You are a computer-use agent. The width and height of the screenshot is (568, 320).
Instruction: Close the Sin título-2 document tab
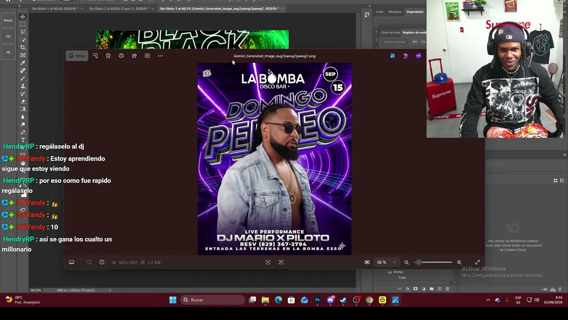(x=153, y=8)
